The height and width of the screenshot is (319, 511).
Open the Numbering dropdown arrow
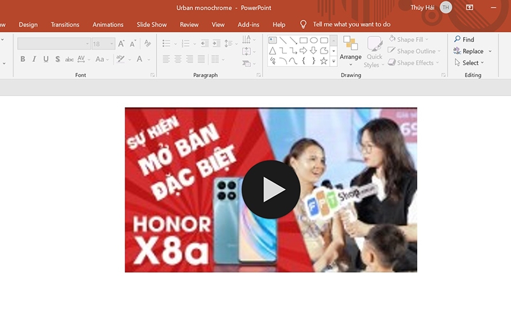click(195, 43)
